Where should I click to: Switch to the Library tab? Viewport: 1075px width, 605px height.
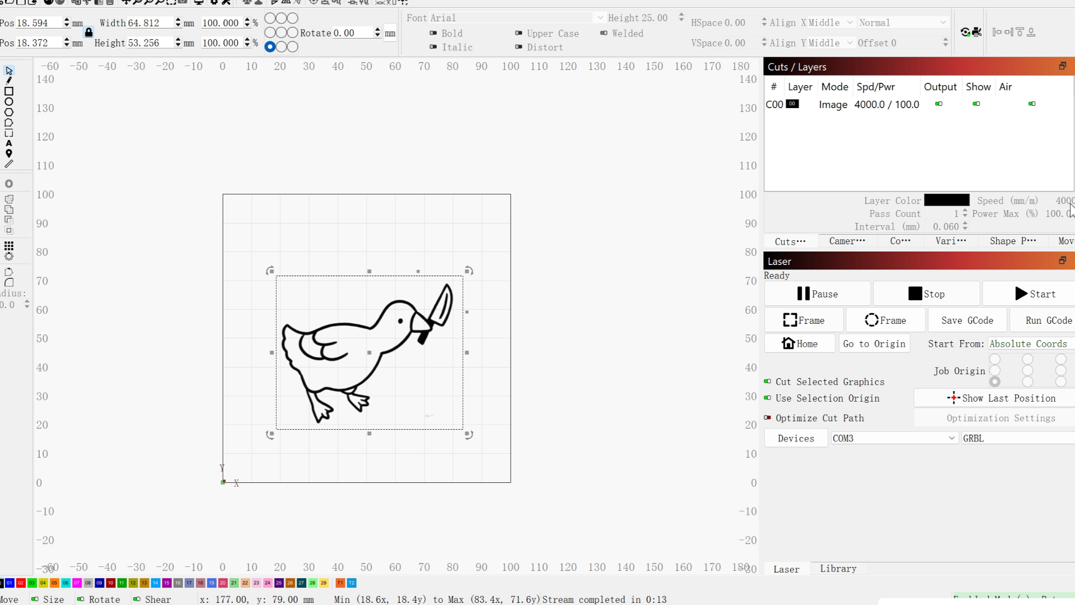tap(838, 569)
